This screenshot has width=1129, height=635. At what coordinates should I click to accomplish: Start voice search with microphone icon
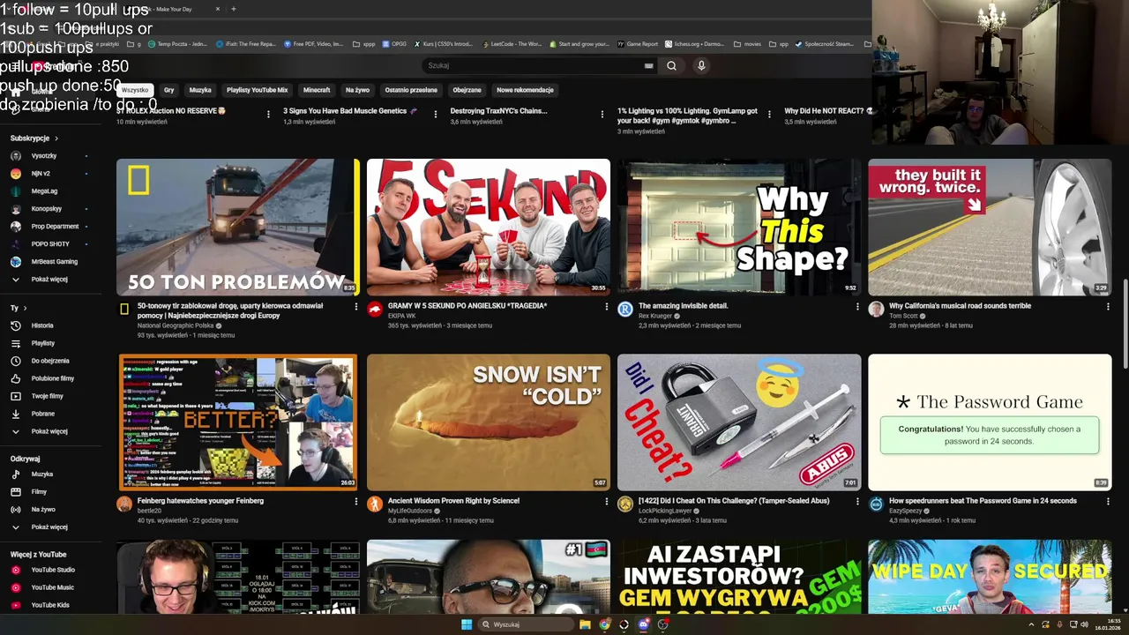pyautogui.click(x=701, y=65)
